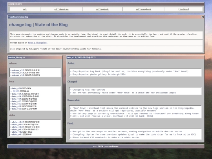Select the [ ./archive ] navigation item
This screenshot has height=159, width=212.
(x=184, y=9)
